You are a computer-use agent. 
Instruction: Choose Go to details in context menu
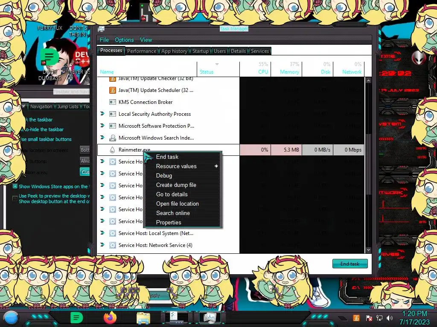[183, 194]
